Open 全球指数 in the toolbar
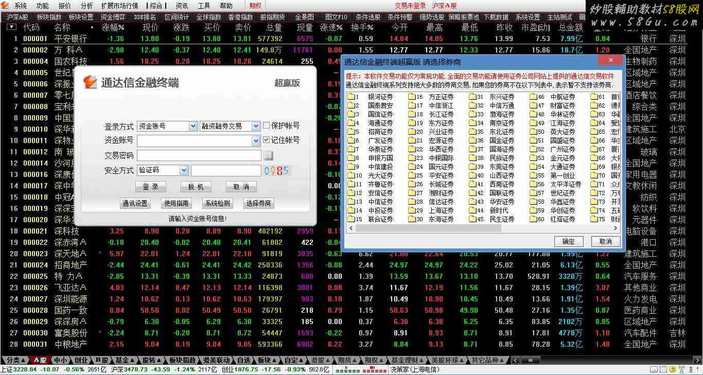 point(208,17)
